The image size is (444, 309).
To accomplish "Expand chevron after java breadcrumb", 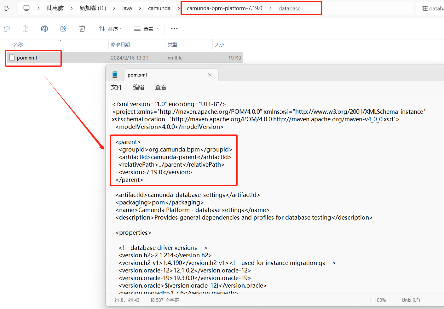I will pyautogui.click(x=140, y=8).
